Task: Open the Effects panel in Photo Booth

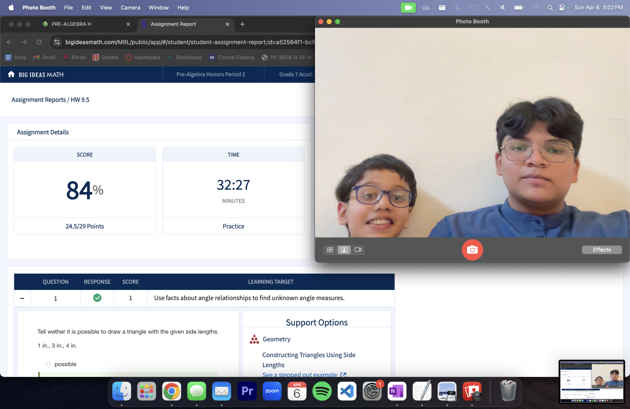Action: coord(602,250)
